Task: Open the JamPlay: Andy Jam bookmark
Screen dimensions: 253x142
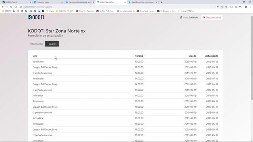Action: coord(105,11)
